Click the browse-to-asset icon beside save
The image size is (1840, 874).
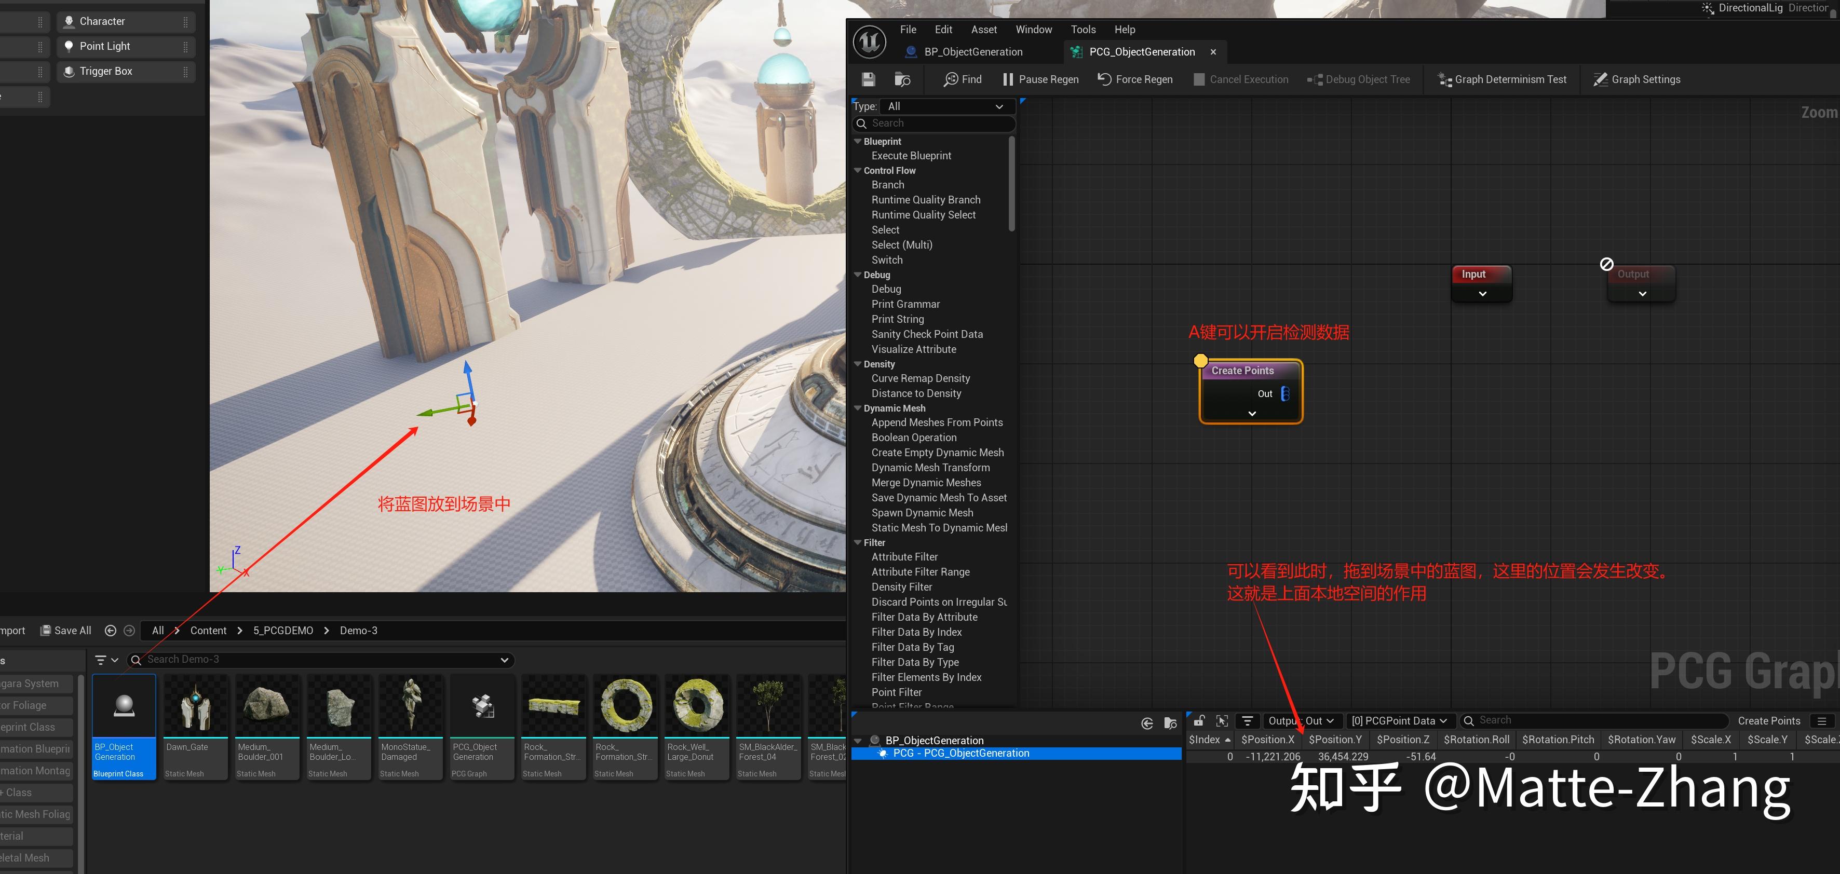coord(902,79)
